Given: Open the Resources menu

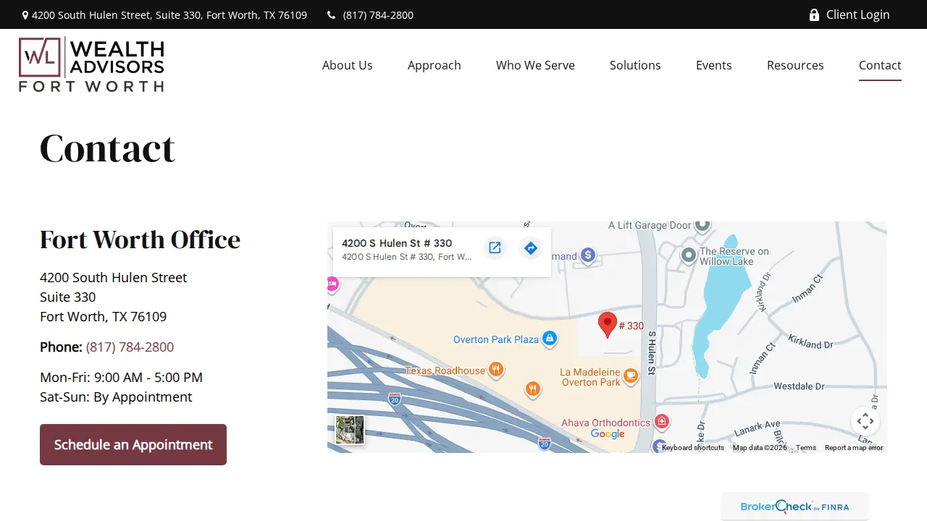Looking at the screenshot, I should [x=795, y=65].
